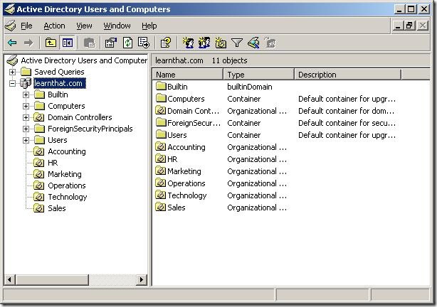Open the View menu
This screenshot has height=307, width=437.
click(84, 26)
